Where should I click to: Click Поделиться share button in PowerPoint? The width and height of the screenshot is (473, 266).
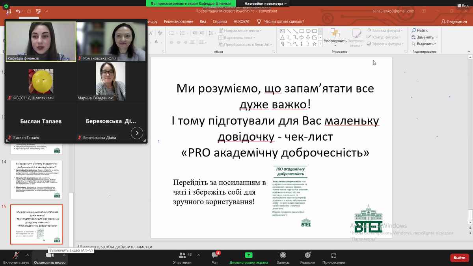pos(454,22)
